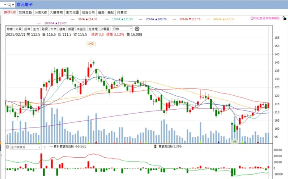288x179 pixels.
Task: Toggle the 布林 bands button
Action: coord(53,29)
